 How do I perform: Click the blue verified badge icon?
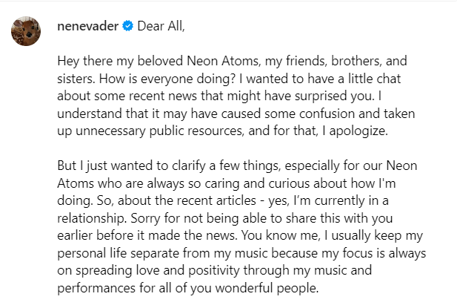click(x=127, y=26)
